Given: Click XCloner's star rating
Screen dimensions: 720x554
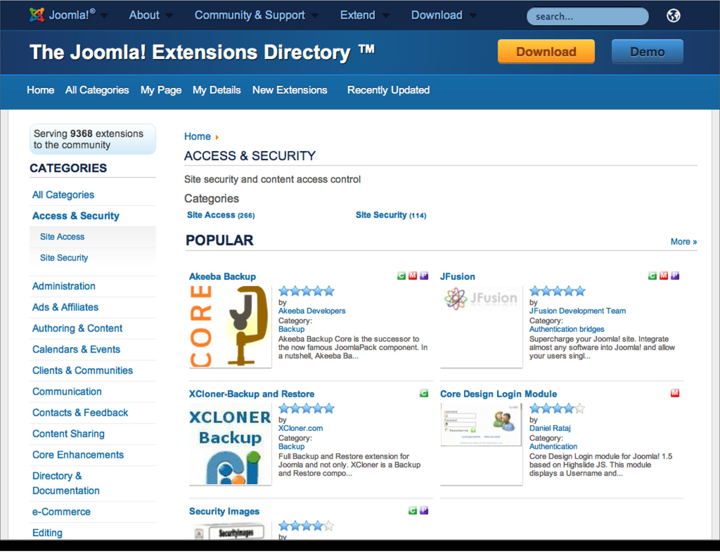Looking at the screenshot, I should (306, 408).
